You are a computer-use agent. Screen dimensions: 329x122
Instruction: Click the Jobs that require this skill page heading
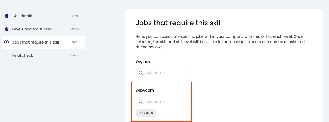point(179,23)
